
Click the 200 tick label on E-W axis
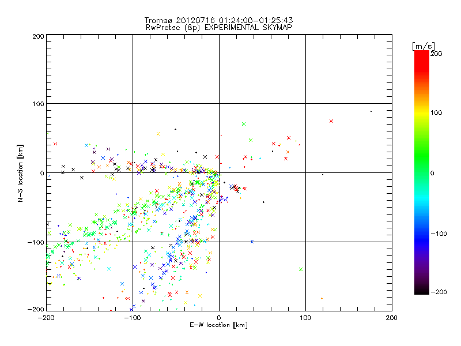[x=392, y=318]
